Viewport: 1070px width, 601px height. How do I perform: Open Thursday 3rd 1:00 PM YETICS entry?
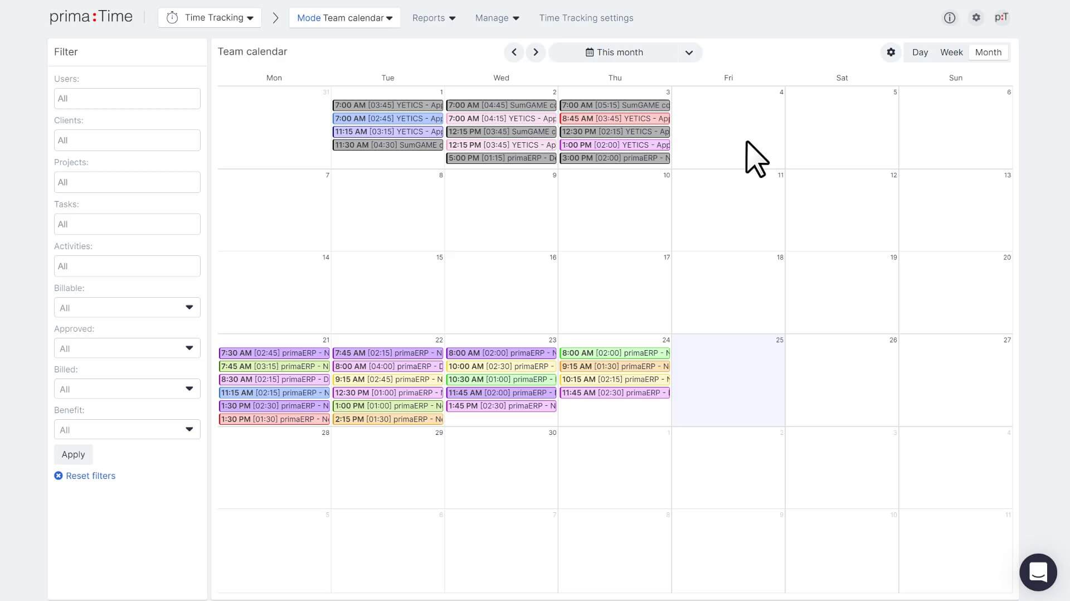[615, 145]
